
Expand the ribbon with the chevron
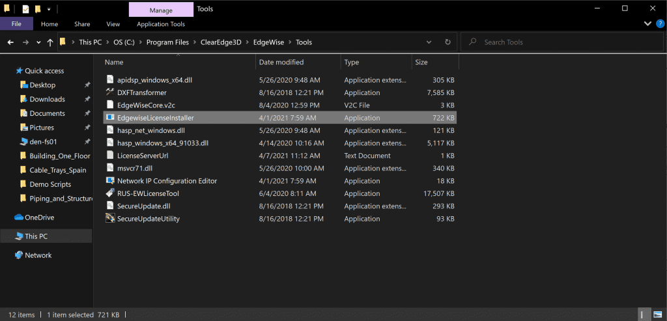pos(648,24)
